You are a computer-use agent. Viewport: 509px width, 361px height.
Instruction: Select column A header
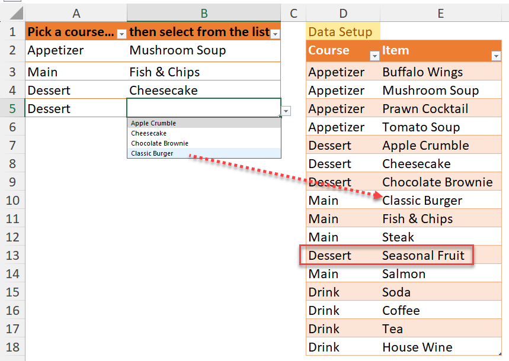(76, 13)
